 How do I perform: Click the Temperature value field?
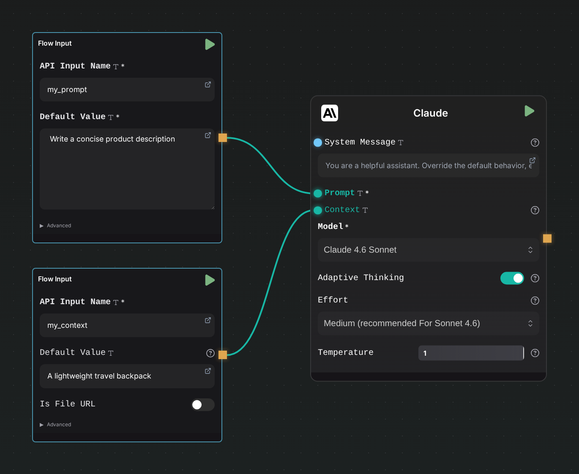471,353
